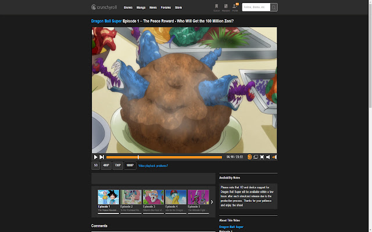372x232 pixels.
Task: Enter fullscreen video mode
Action: 262,157
